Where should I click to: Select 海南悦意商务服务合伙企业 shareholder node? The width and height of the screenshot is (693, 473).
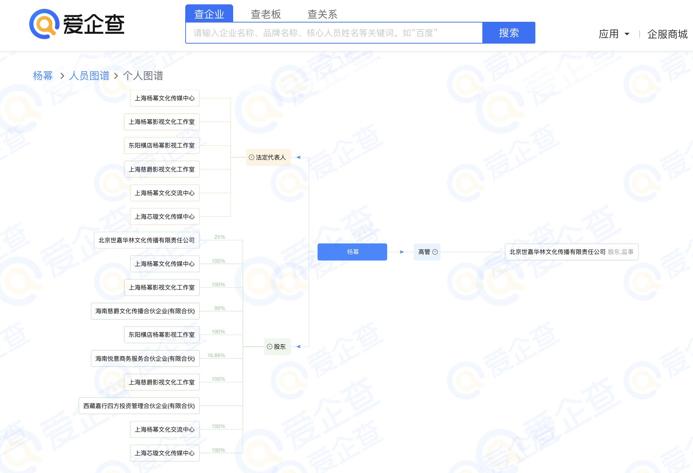(145, 359)
